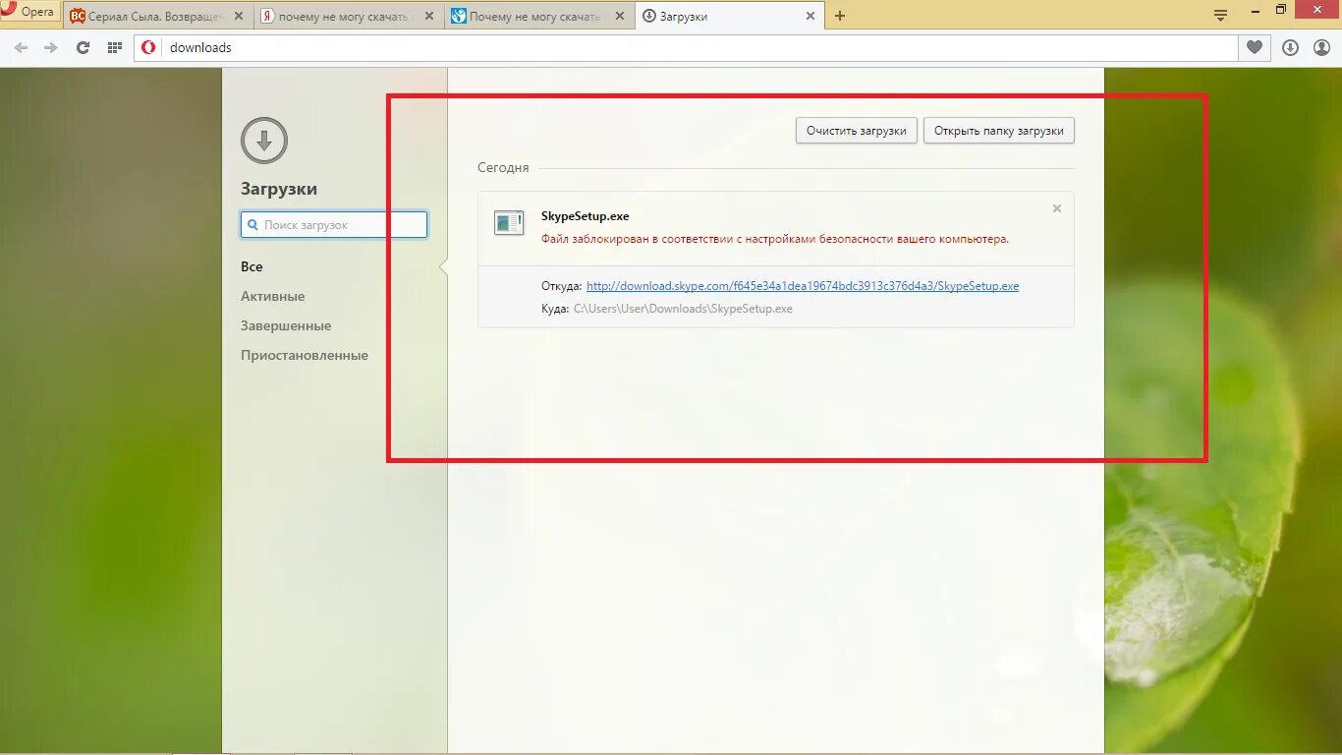The width and height of the screenshot is (1342, 755).
Task: Open the Speed Dial grid icon
Action: click(x=114, y=47)
